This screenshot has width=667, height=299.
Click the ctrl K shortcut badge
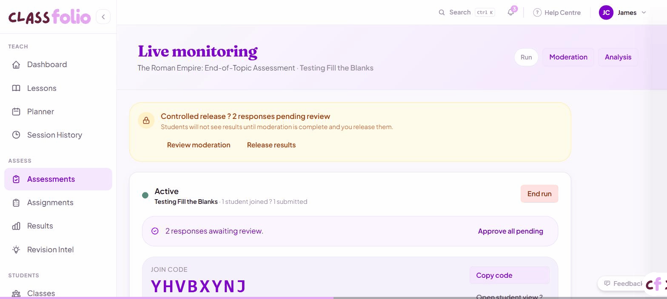point(485,13)
